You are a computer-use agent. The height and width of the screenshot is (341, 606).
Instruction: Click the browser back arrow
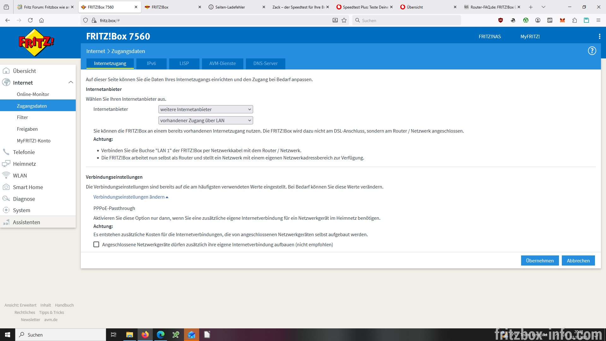[8, 21]
